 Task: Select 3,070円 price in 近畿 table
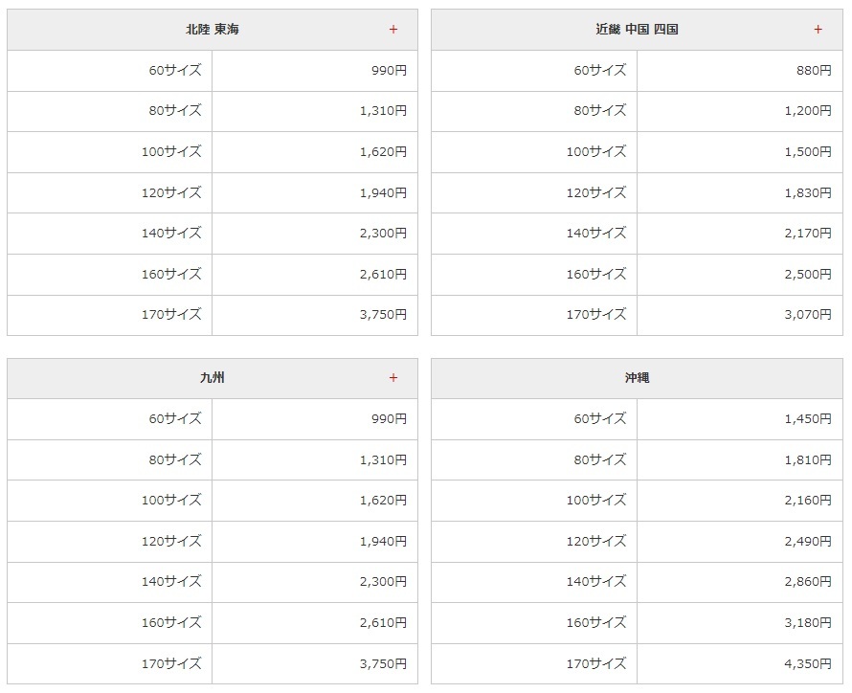[808, 314]
